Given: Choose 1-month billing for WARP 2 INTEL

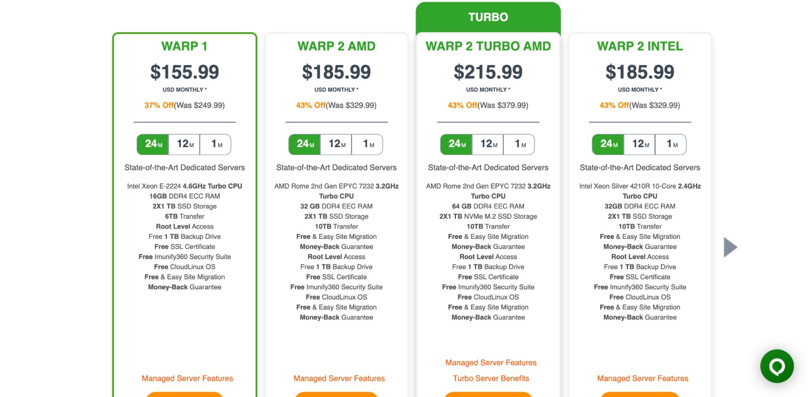Looking at the screenshot, I should (670, 144).
